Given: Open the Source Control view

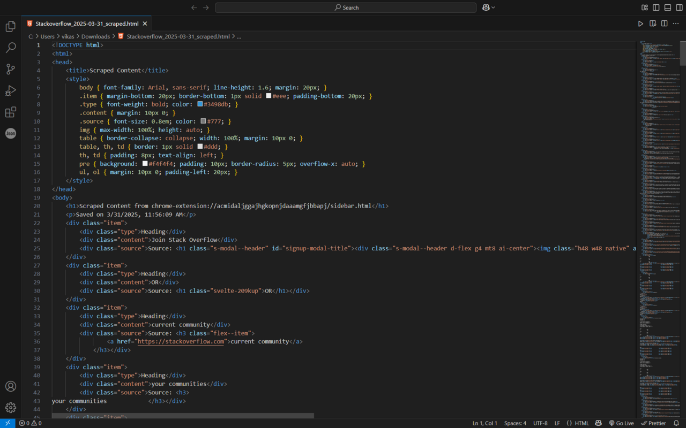Looking at the screenshot, I should tap(10, 69).
